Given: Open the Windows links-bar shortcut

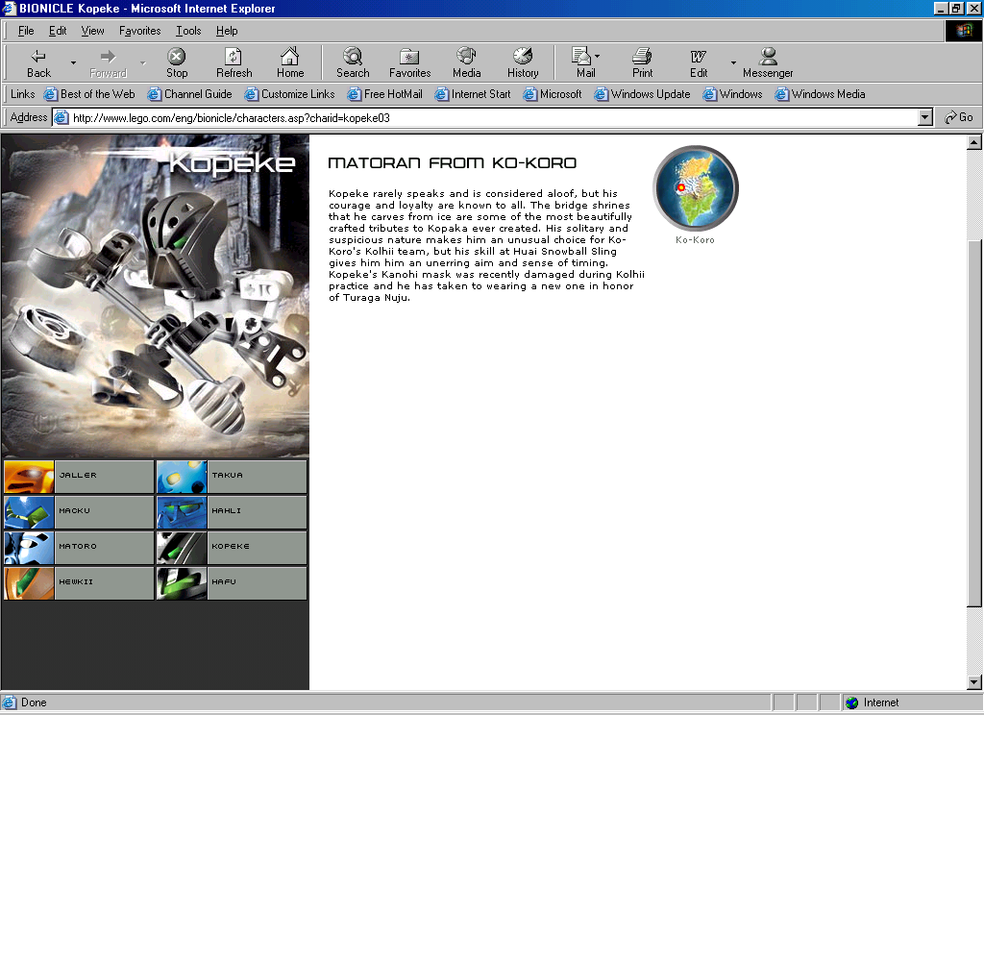Looking at the screenshot, I should tap(732, 94).
